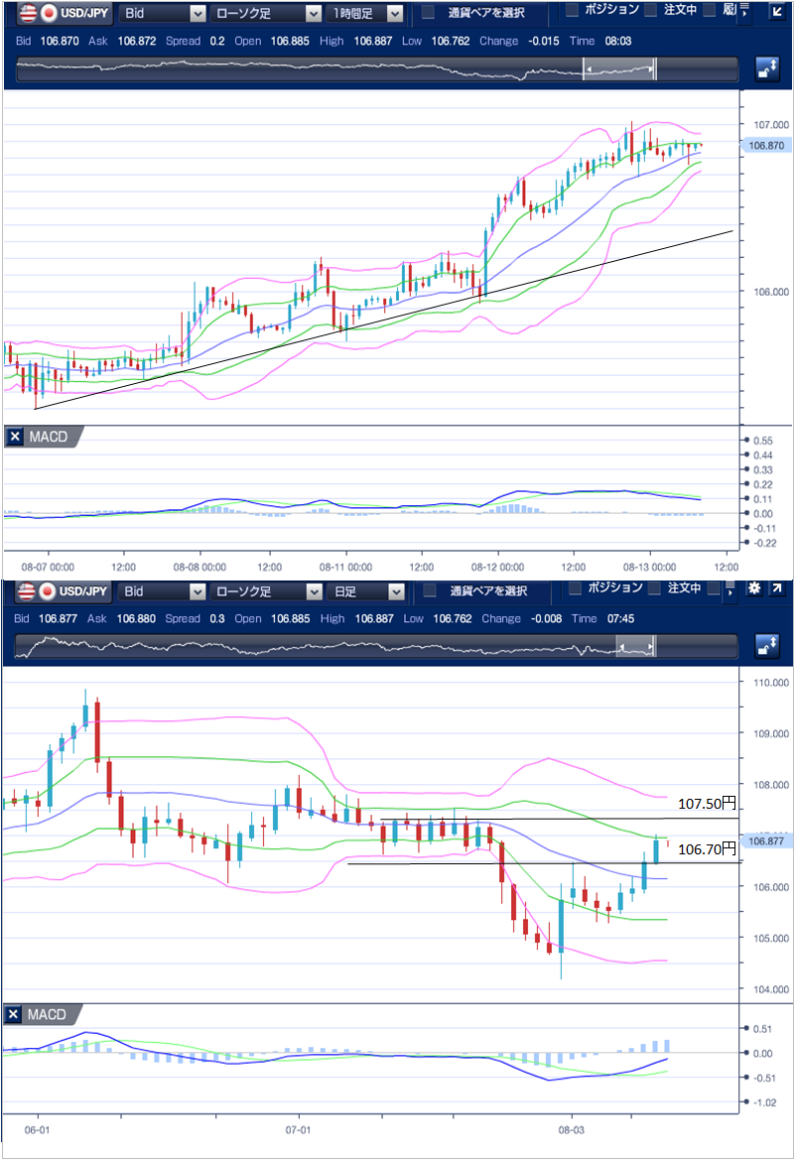Click the 106.870 current price label on axis
The image size is (795, 1160).
click(764, 145)
